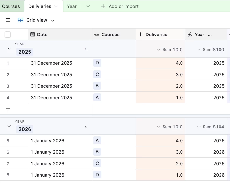The width and height of the screenshot is (230, 185).
Task: Switch to the Courses table tab
Action: 11,6
